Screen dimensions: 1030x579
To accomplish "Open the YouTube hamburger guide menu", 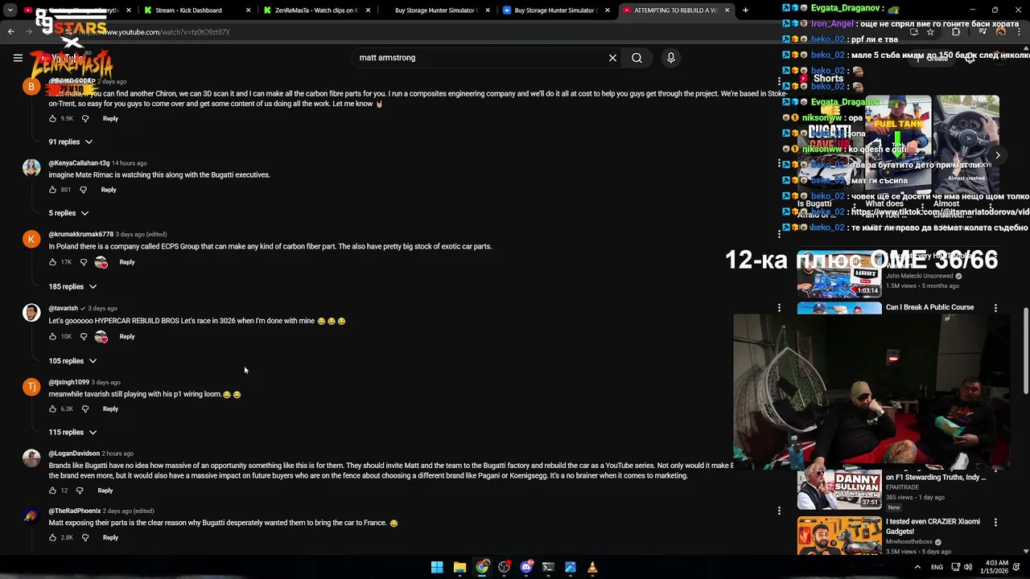I will [18, 58].
